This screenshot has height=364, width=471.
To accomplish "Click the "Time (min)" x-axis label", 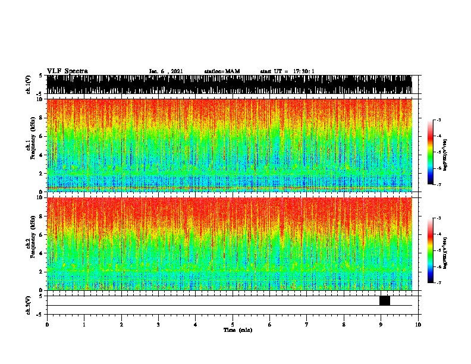I will click(238, 330).
